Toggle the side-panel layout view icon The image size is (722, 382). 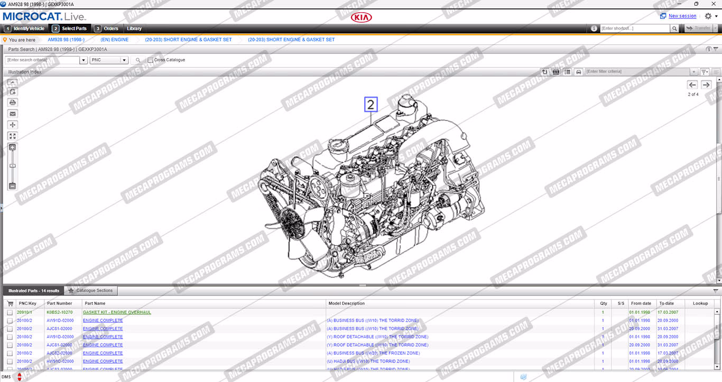567,72
